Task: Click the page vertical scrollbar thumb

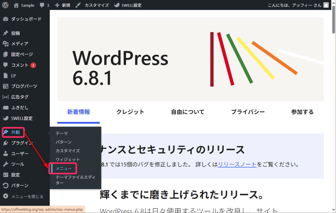Action: point(333,19)
